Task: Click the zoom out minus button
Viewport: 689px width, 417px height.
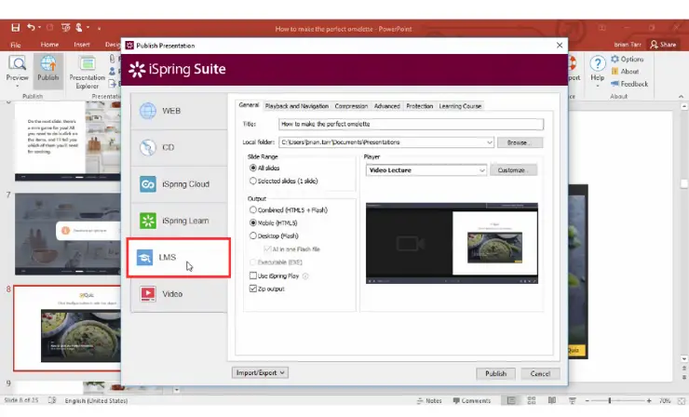Action: [x=588, y=401]
